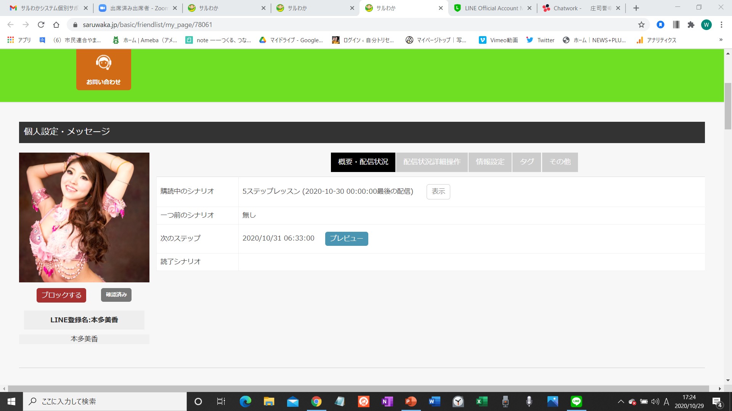Screen dimensions: 732x411
Task: Select the タグ tab
Action: coord(527,162)
